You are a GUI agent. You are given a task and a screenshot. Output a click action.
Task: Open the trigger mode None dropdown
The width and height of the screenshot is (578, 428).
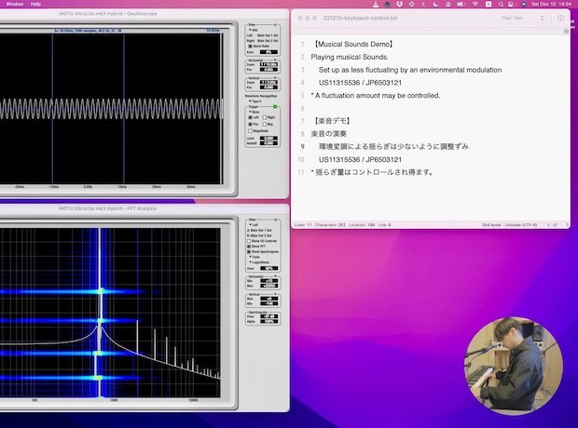(x=254, y=112)
